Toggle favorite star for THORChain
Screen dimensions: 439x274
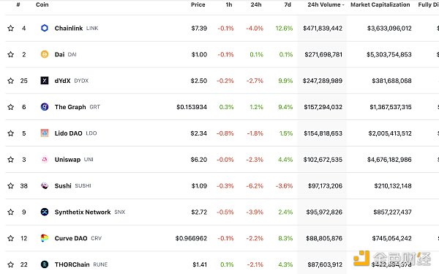click(x=11, y=264)
